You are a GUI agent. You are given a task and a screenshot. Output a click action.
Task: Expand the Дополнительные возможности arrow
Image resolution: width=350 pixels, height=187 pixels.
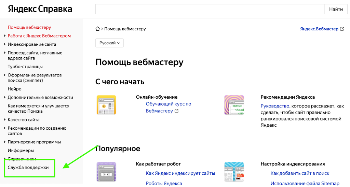coord(5,97)
